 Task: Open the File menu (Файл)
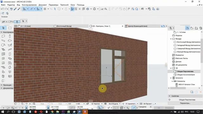(3, 5)
